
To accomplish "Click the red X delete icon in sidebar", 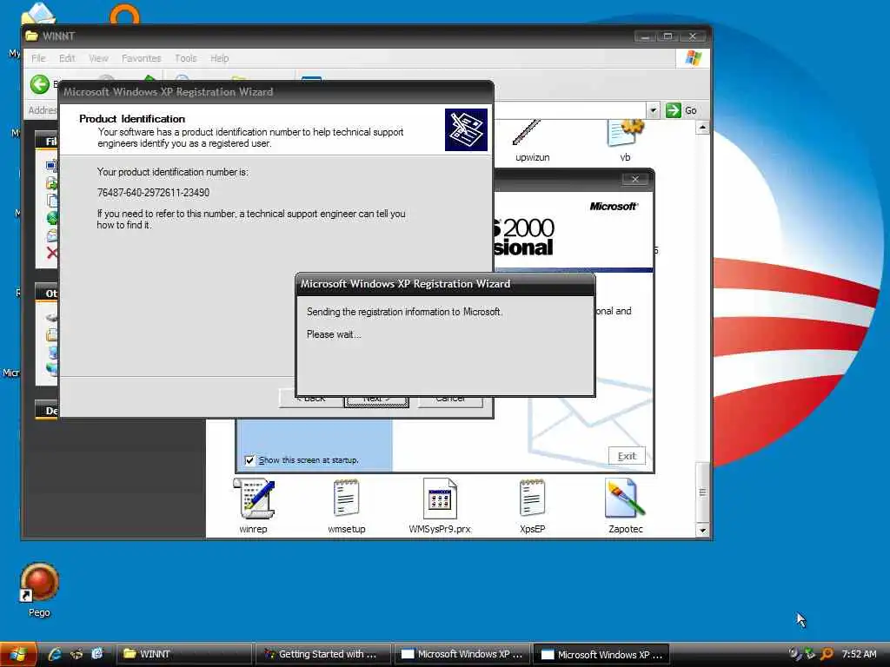I will 51,253.
